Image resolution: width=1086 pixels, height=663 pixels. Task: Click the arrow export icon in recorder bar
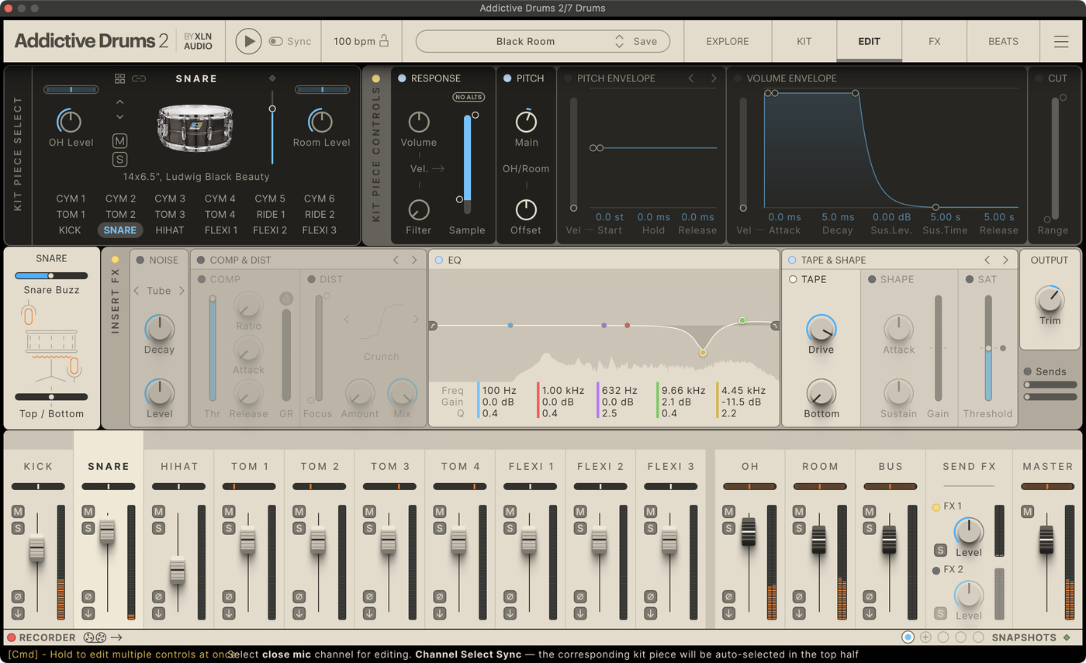[116, 637]
